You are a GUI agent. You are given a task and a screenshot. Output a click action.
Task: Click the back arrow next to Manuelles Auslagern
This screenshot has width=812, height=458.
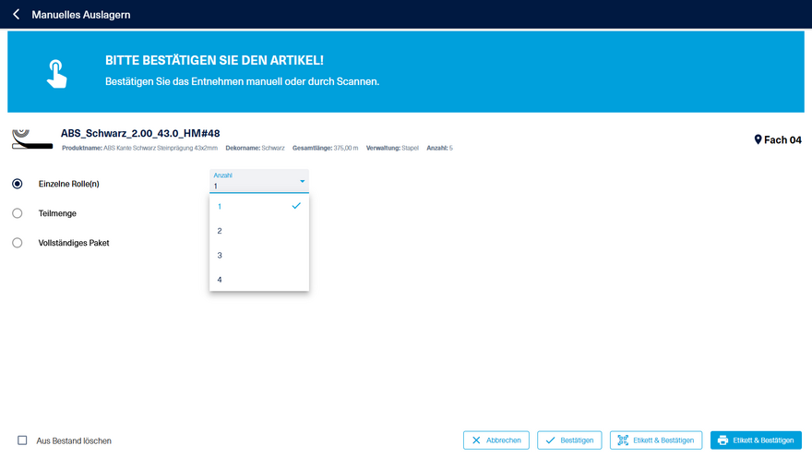tap(16, 15)
